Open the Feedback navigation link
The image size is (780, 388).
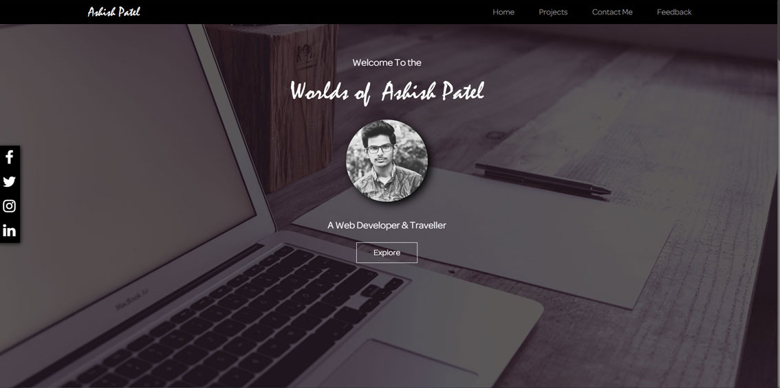(x=674, y=12)
